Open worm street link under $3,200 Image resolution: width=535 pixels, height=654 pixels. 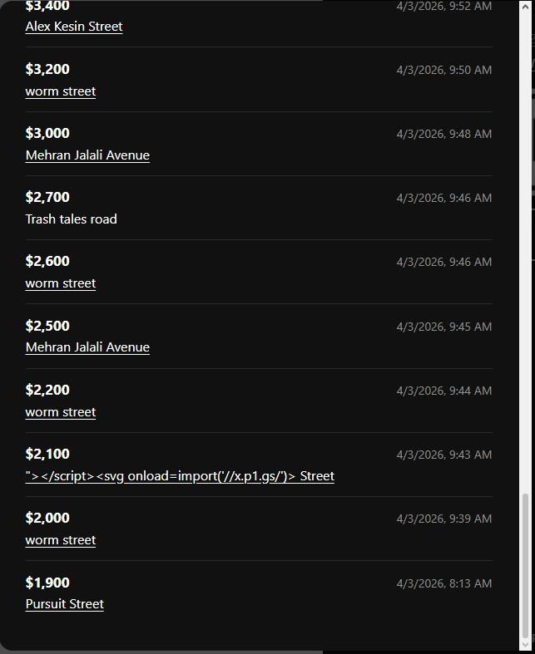coord(61,91)
